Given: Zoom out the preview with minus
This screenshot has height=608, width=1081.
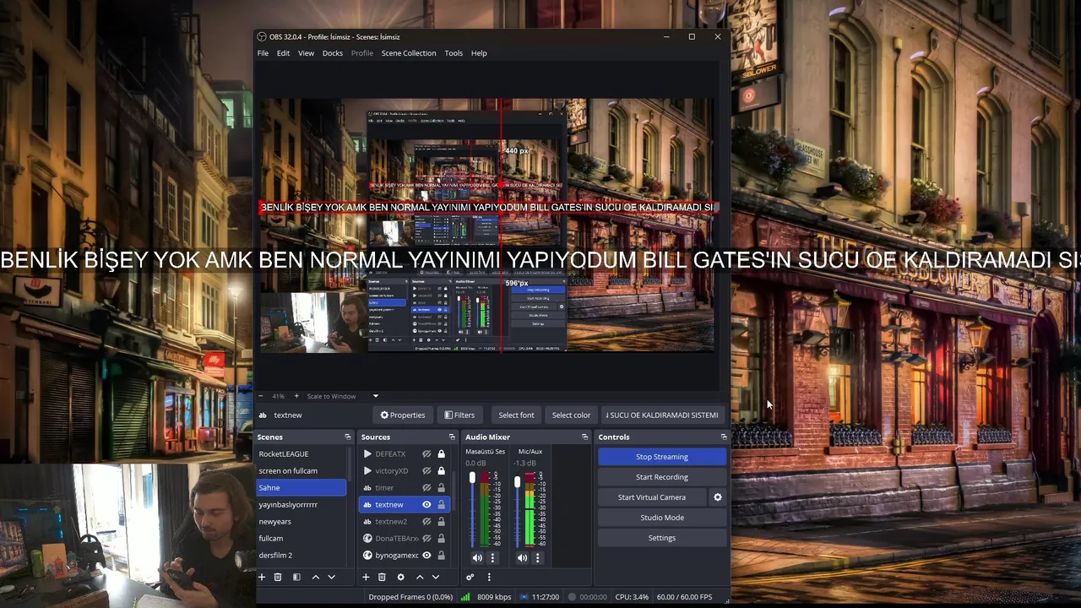Looking at the screenshot, I should 261,396.
